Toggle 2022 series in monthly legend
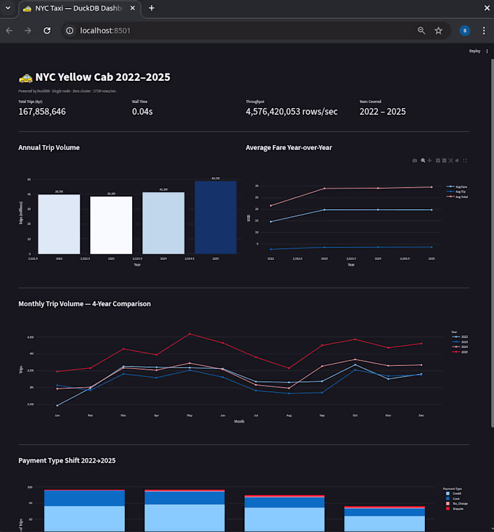 [x=460, y=337]
